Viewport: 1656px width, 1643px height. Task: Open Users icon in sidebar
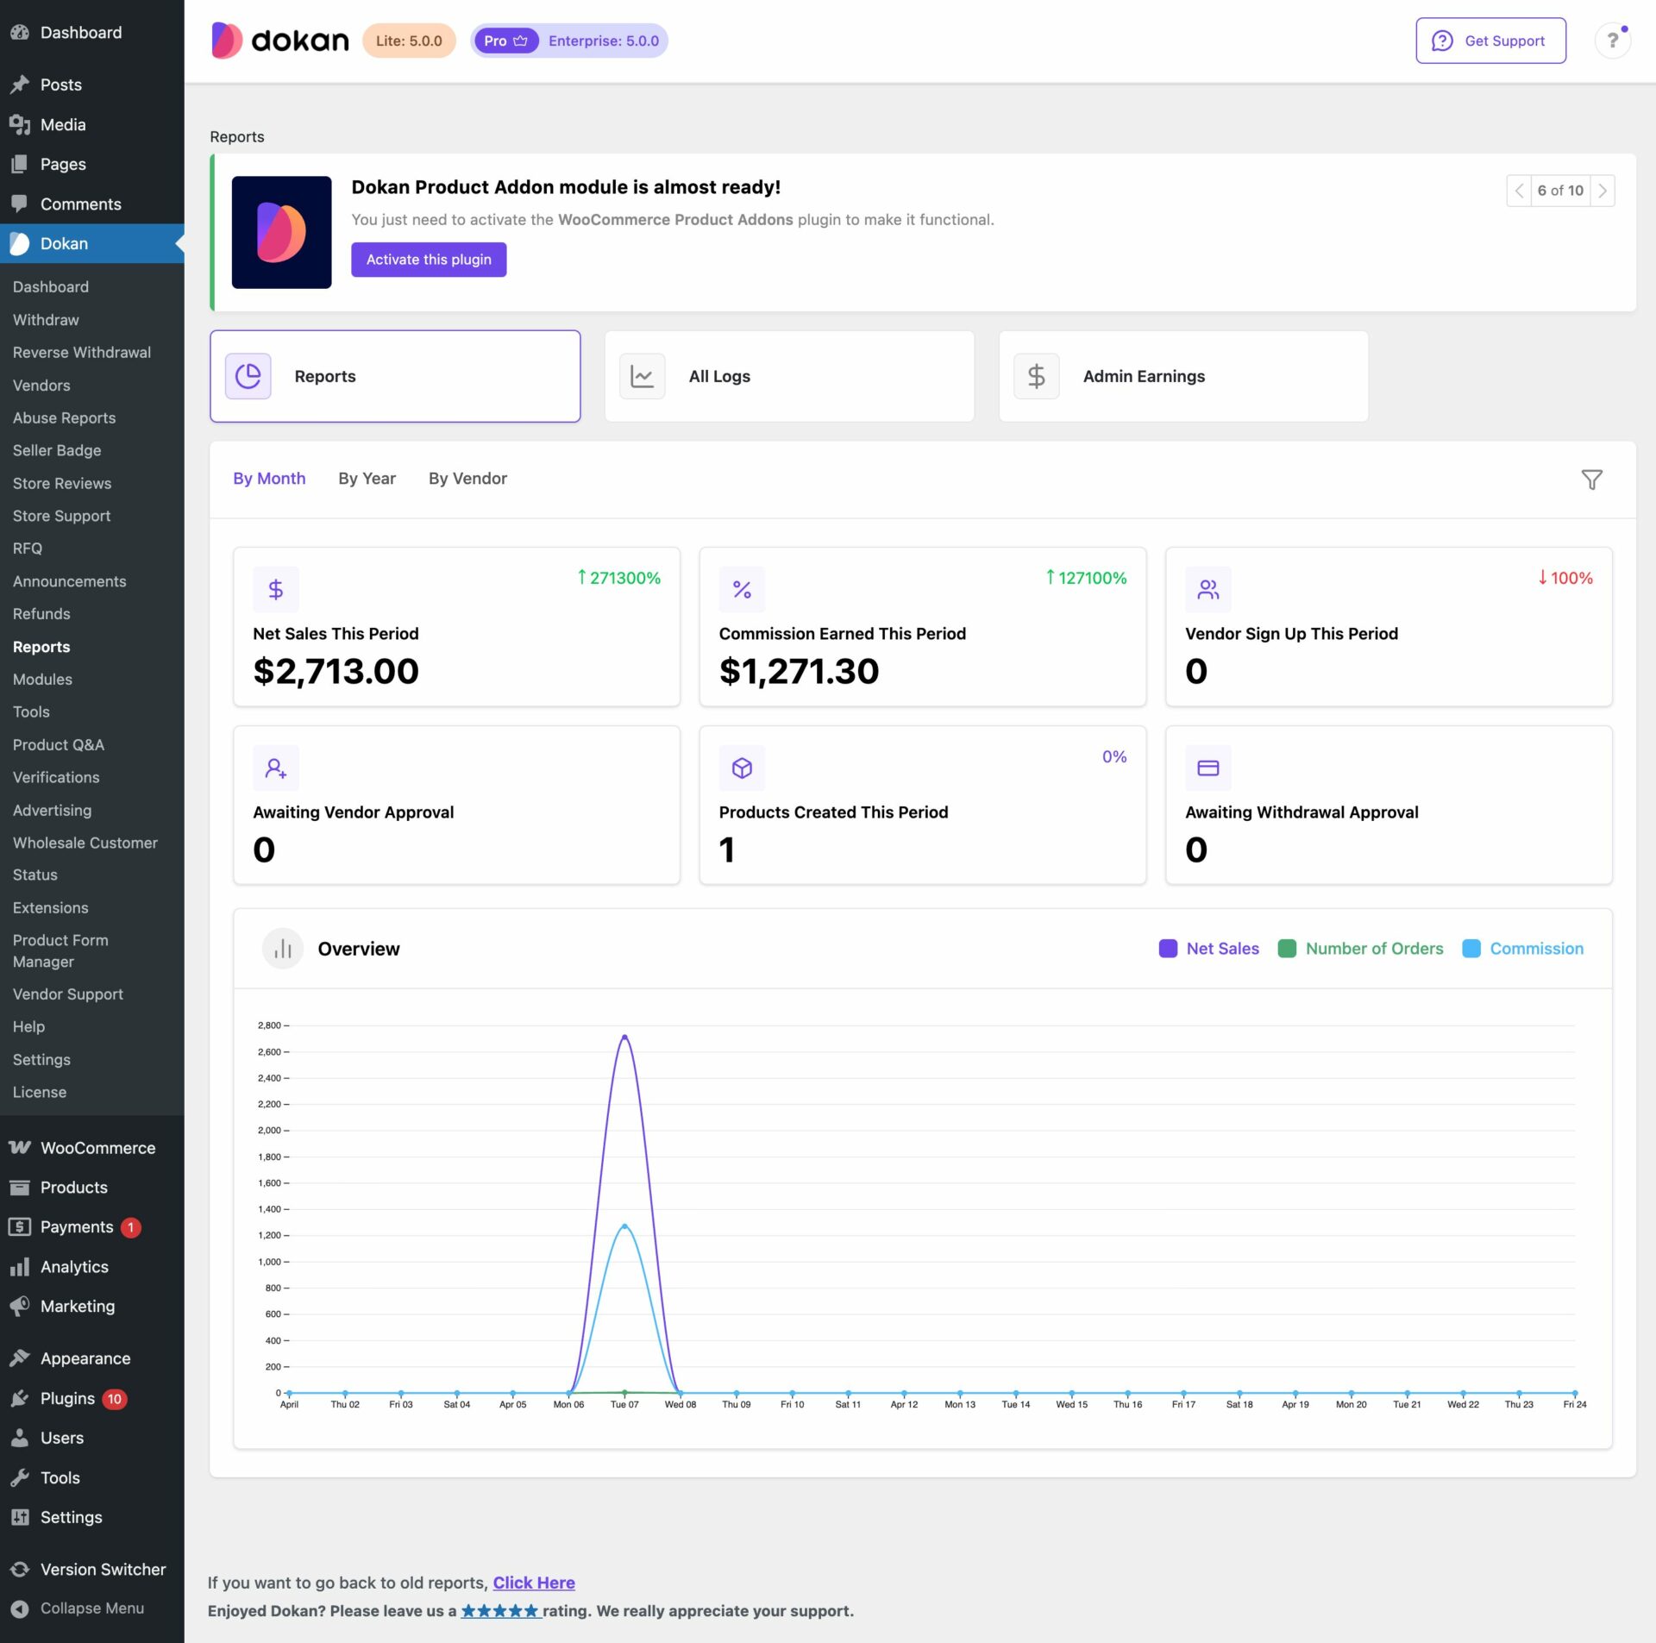pyautogui.click(x=20, y=1438)
